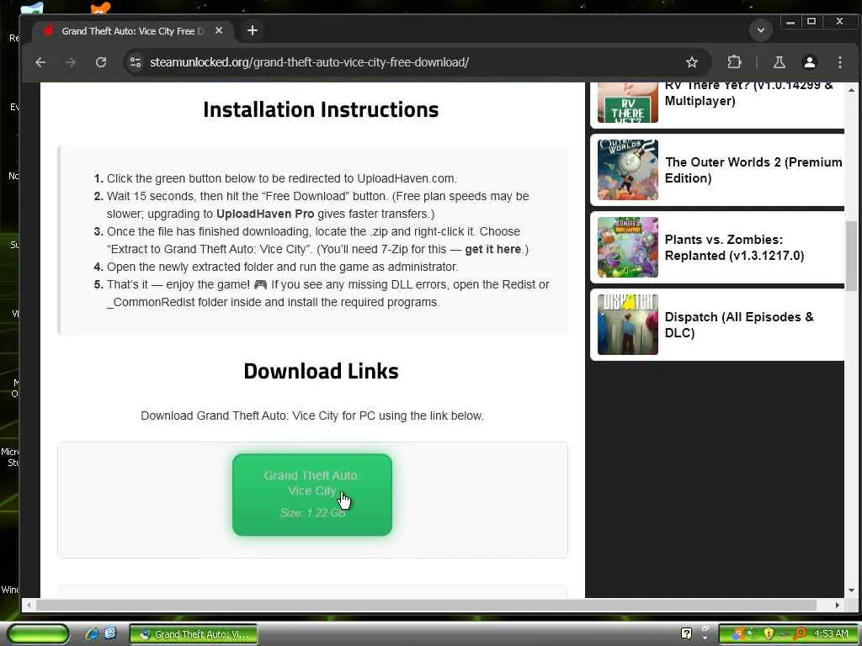This screenshot has width=862, height=646.
Task: Click the Dispatch cover thumbnail
Action: tap(627, 325)
